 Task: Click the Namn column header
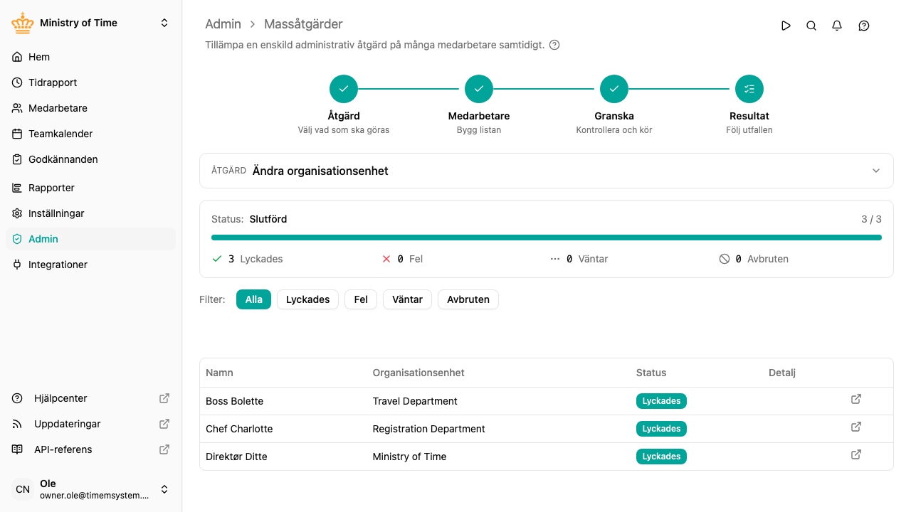(x=219, y=373)
